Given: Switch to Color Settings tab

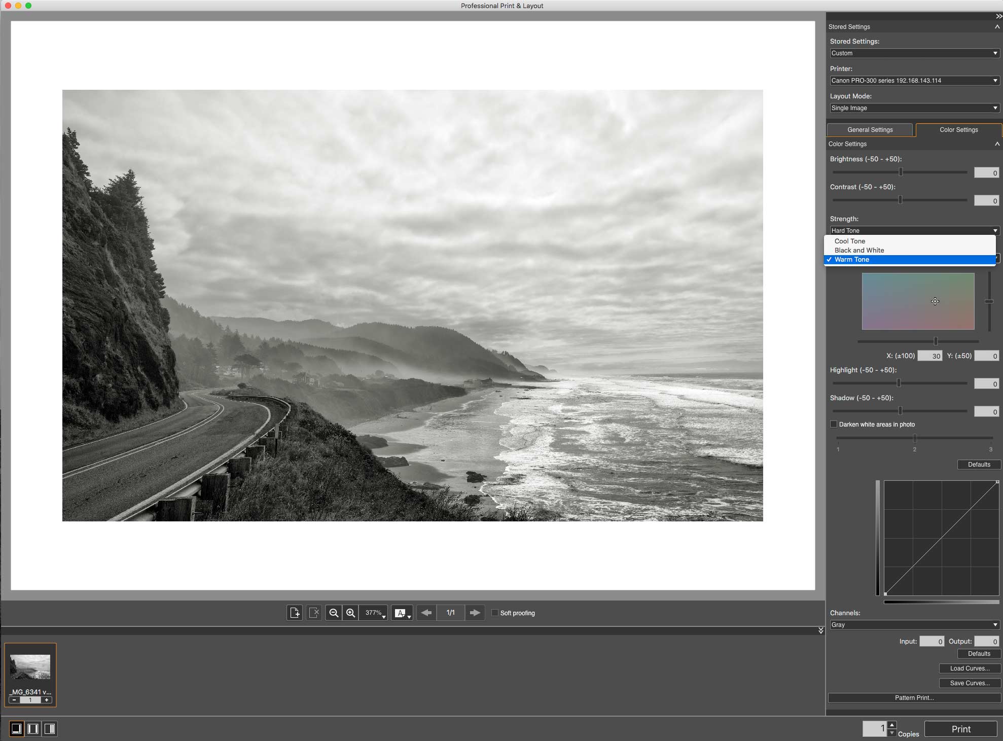Looking at the screenshot, I should click(x=958, y=130).
